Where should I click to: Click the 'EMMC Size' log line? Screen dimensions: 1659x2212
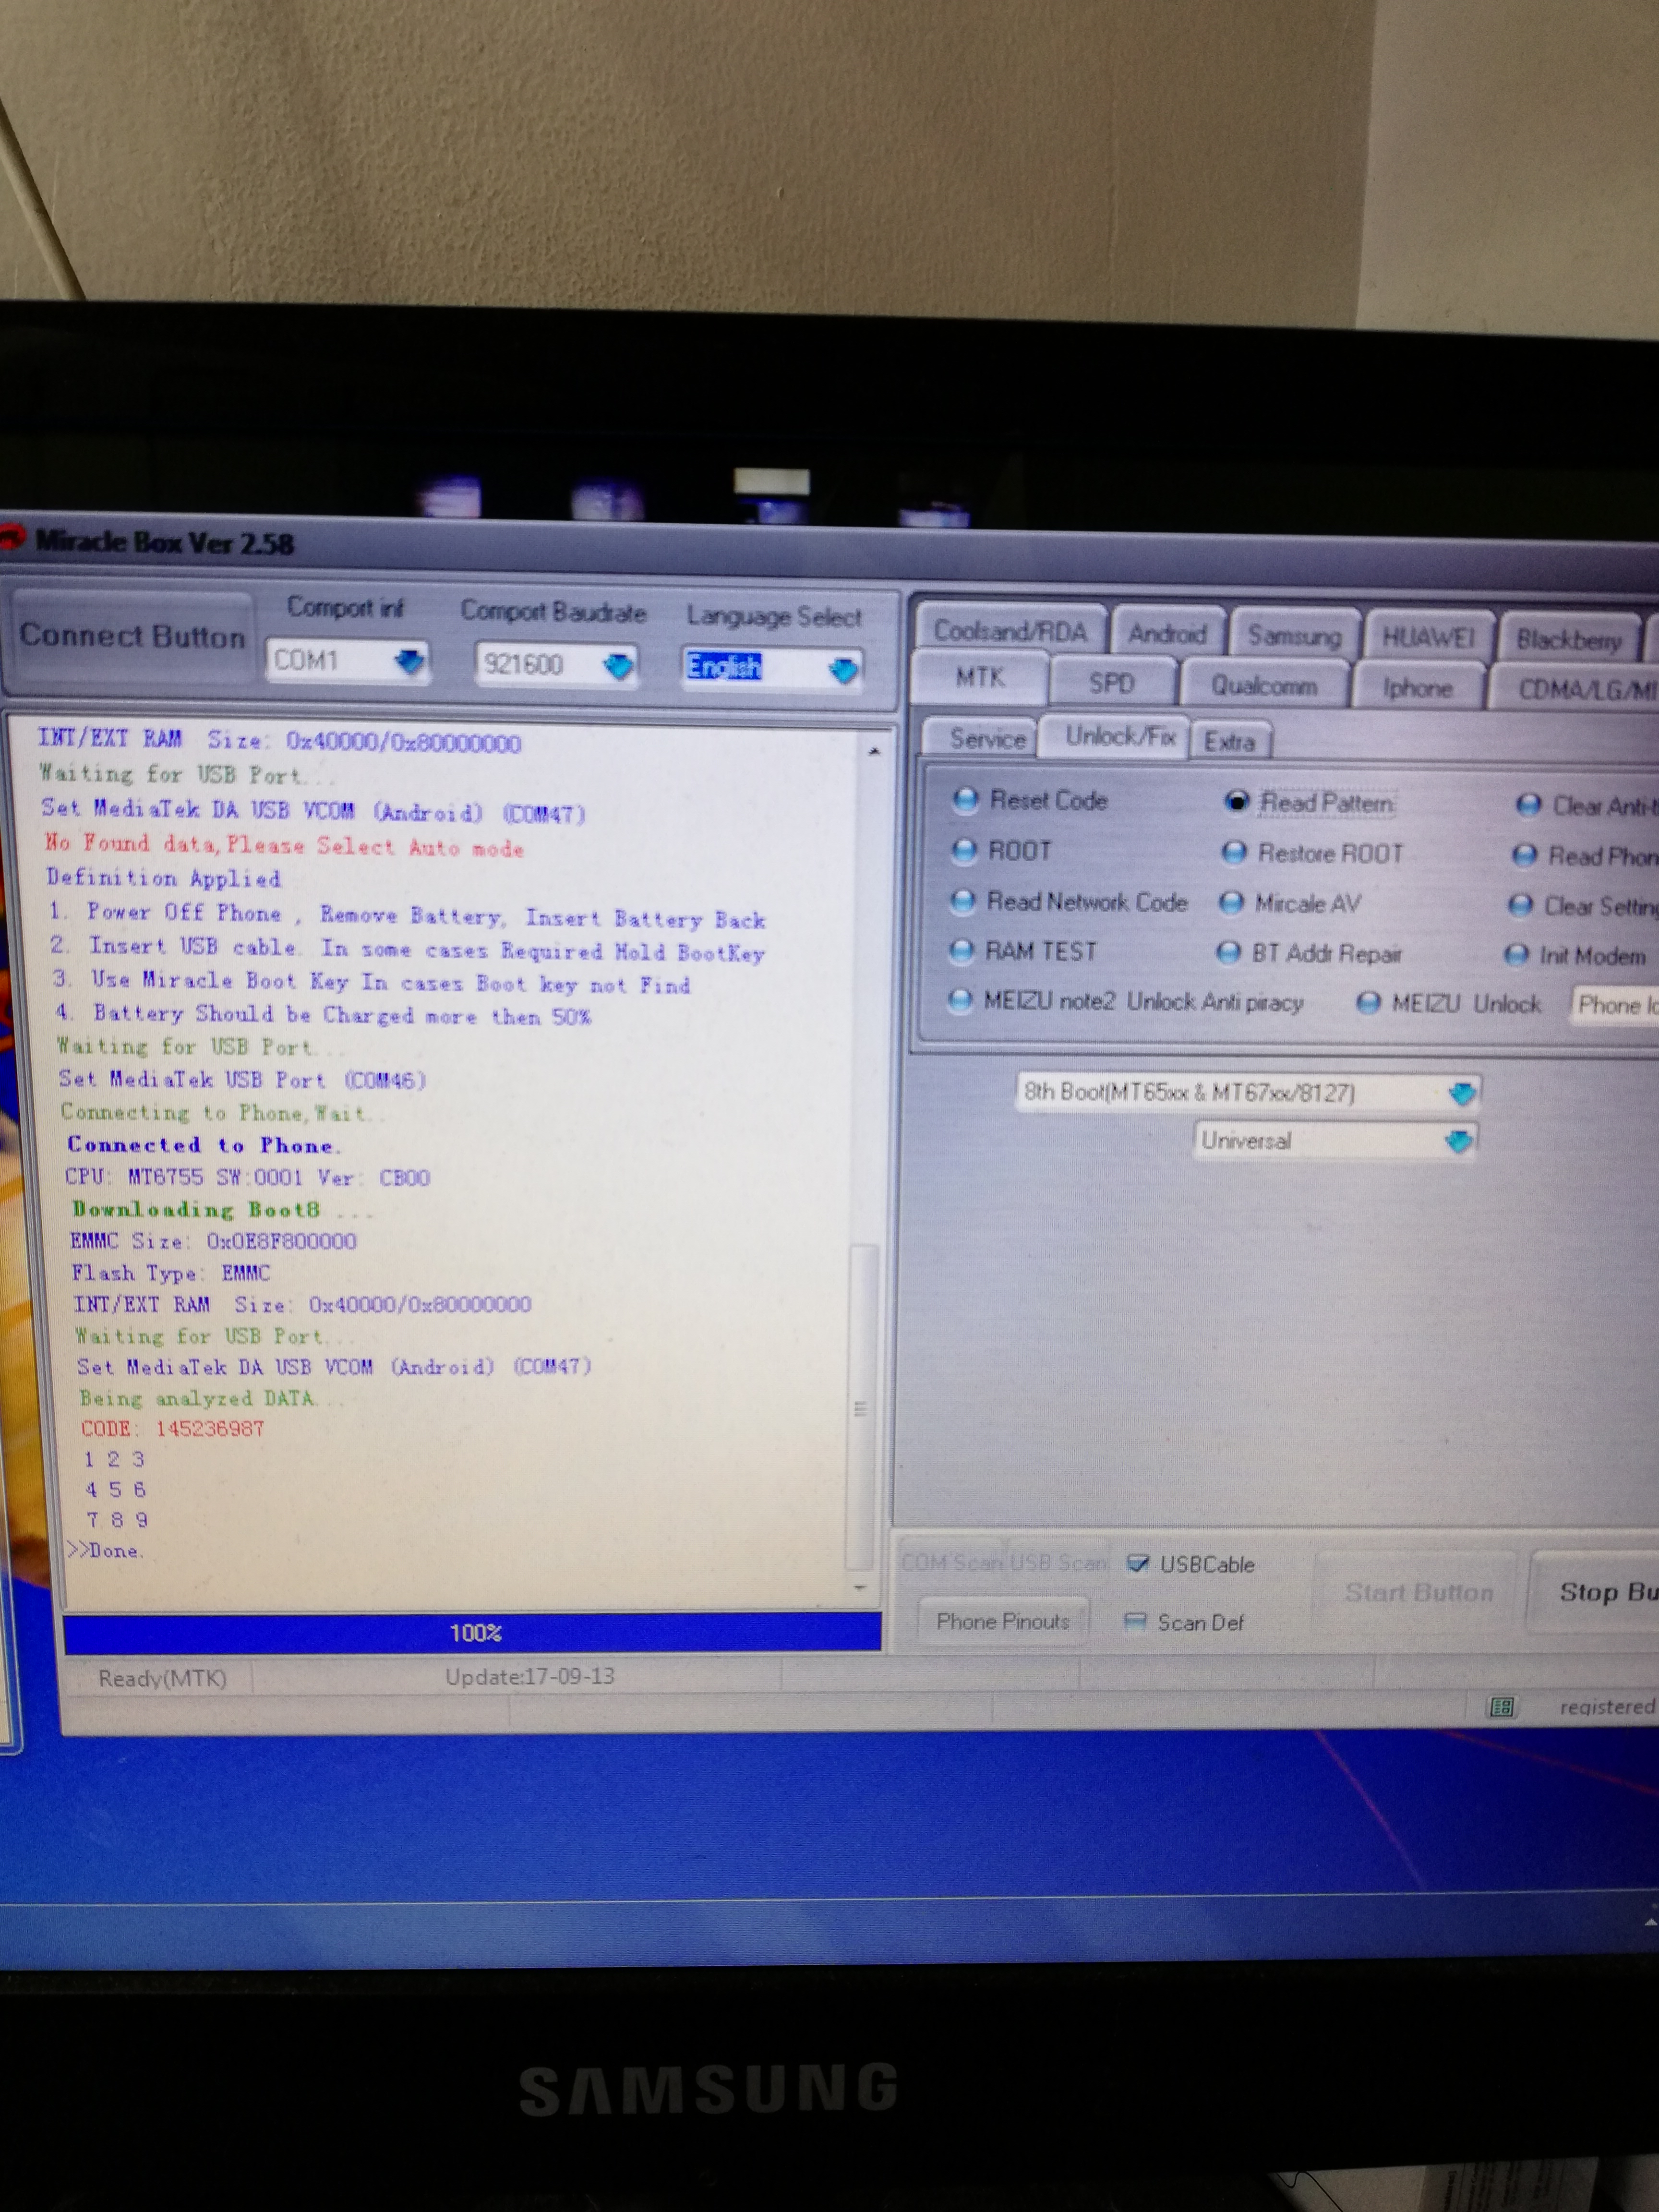tap(213, 1241)
